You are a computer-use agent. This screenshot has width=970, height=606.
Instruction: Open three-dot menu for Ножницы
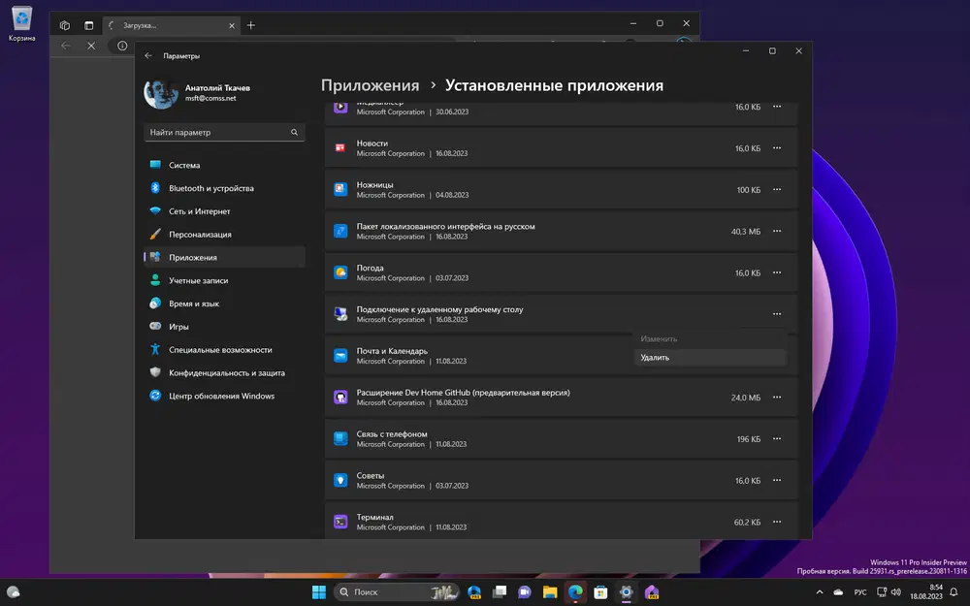coord(776,190)
